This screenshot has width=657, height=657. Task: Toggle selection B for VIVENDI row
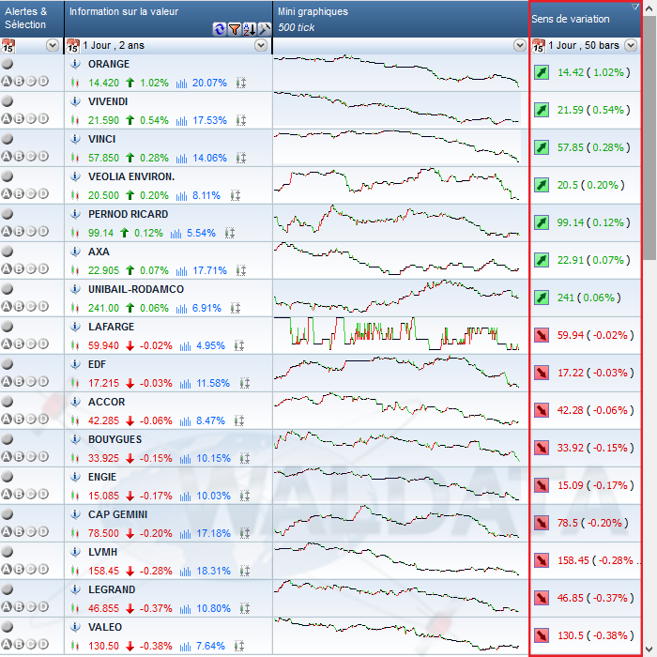19,118
